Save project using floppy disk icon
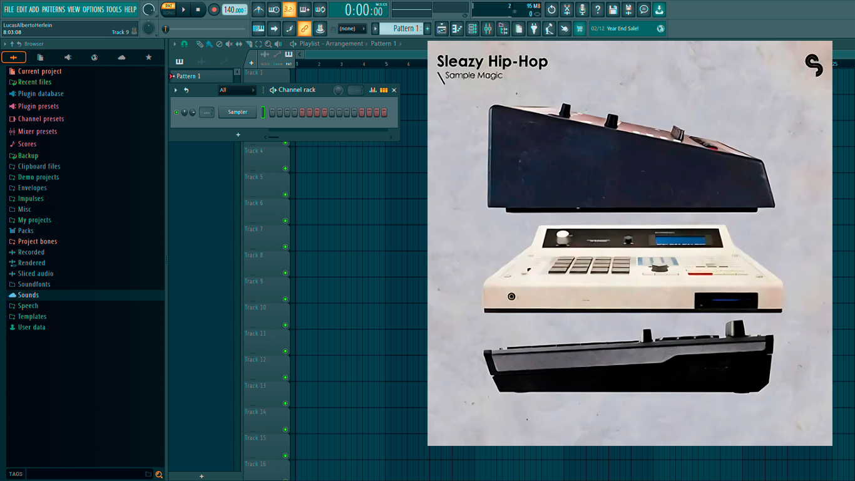855x481 pixels. click(x=613, y=9)
